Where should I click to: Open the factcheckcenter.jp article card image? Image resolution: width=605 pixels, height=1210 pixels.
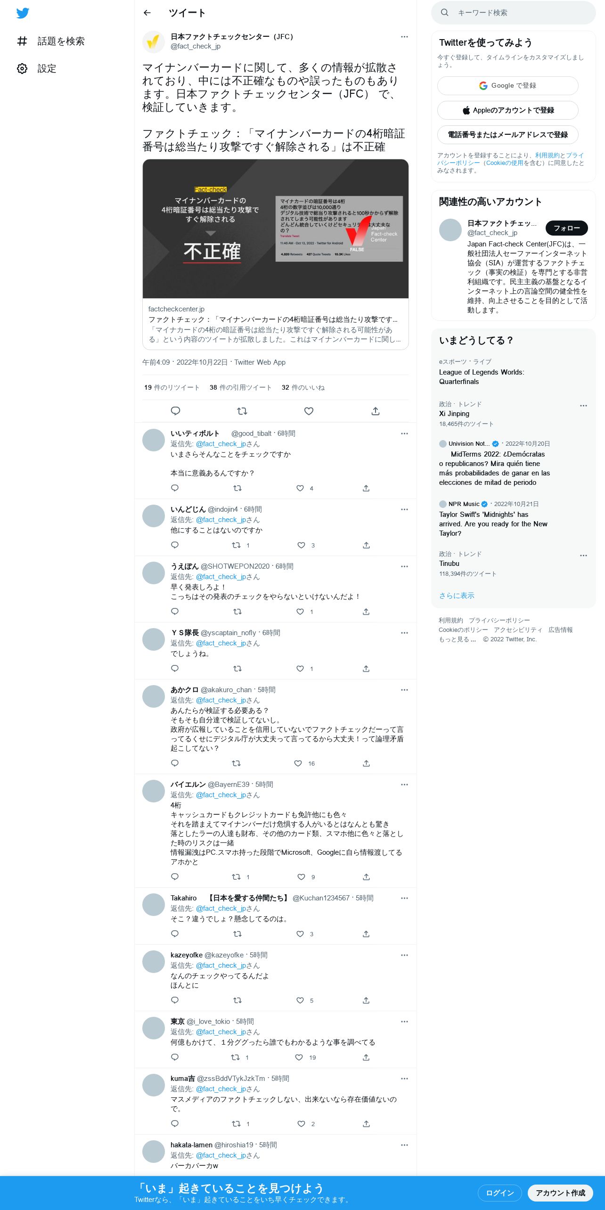(276, 229)
